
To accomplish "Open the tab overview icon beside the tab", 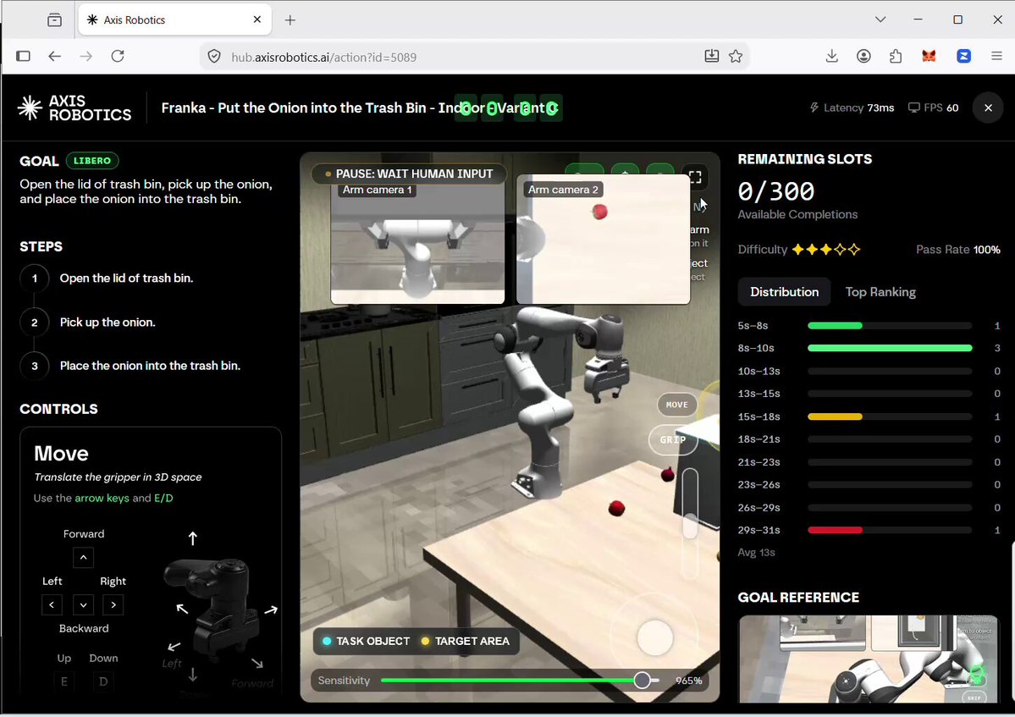I will [x=55, y=20].
